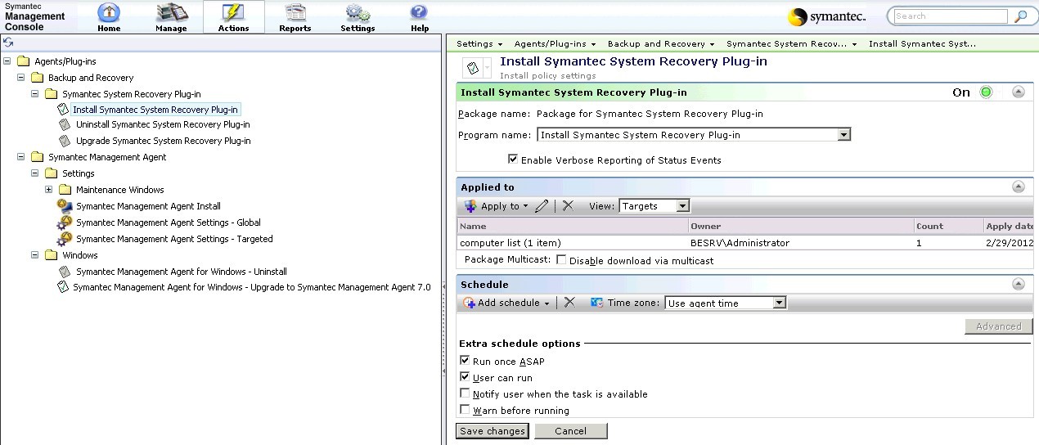Select Upgrade Symantec System Recovery Plug-in policy

163,142
